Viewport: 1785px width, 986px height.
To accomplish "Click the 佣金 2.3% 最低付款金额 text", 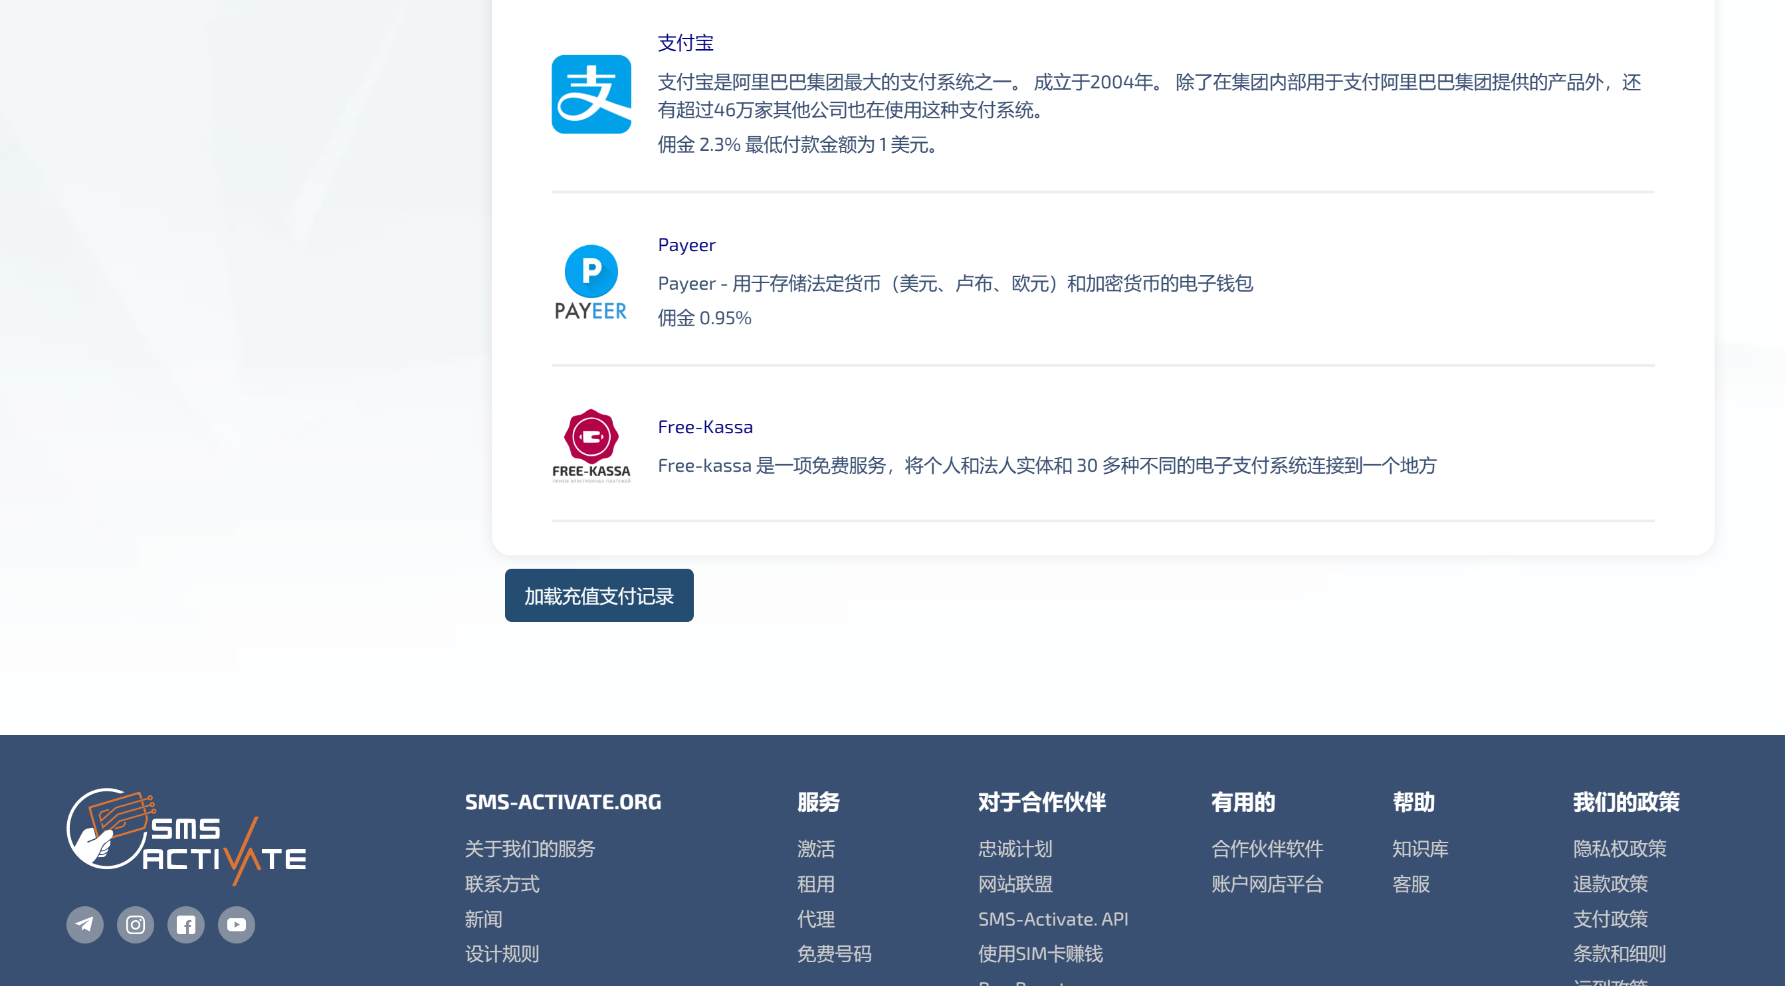I will tap(798, 145).
